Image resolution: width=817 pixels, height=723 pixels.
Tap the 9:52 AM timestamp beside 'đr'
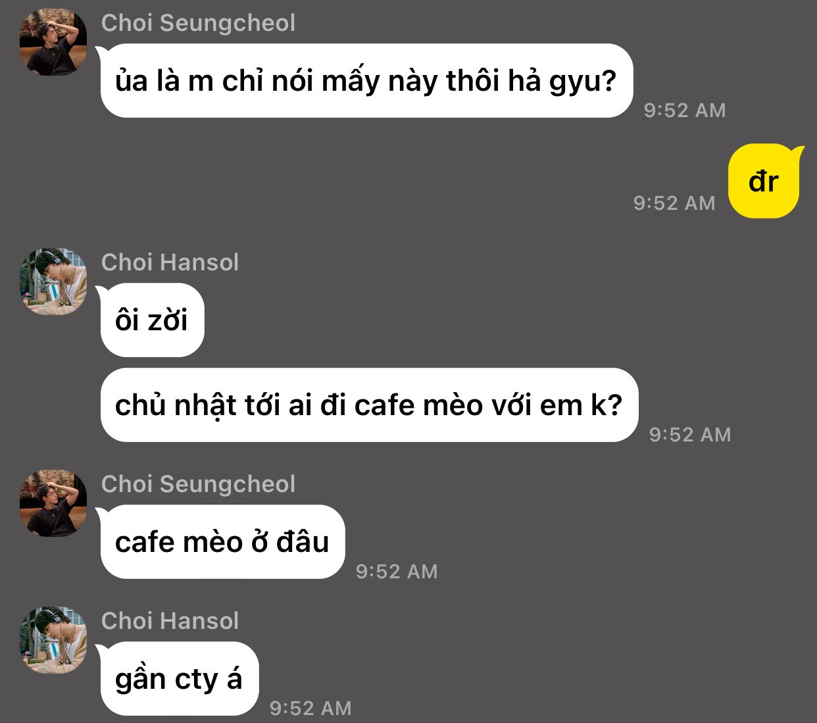click(674, 203)
